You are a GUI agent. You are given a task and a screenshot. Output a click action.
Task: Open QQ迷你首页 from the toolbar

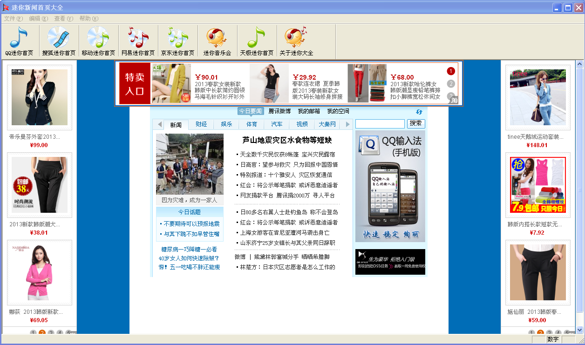[x=19, y=41]
